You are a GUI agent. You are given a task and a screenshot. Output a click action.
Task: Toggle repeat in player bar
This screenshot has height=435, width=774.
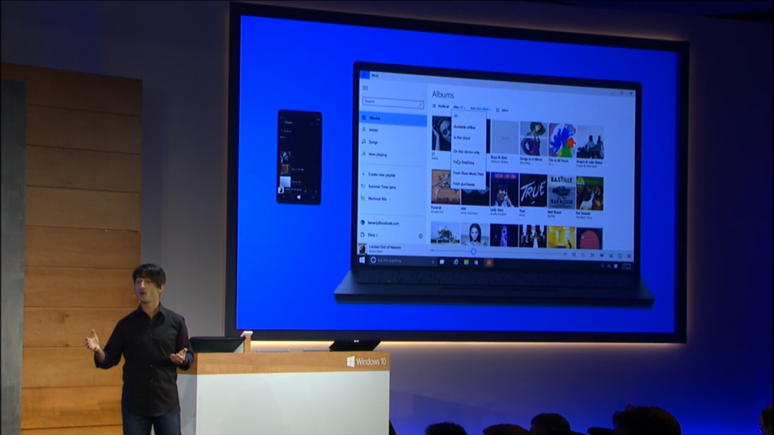click(x=620, y=256)
